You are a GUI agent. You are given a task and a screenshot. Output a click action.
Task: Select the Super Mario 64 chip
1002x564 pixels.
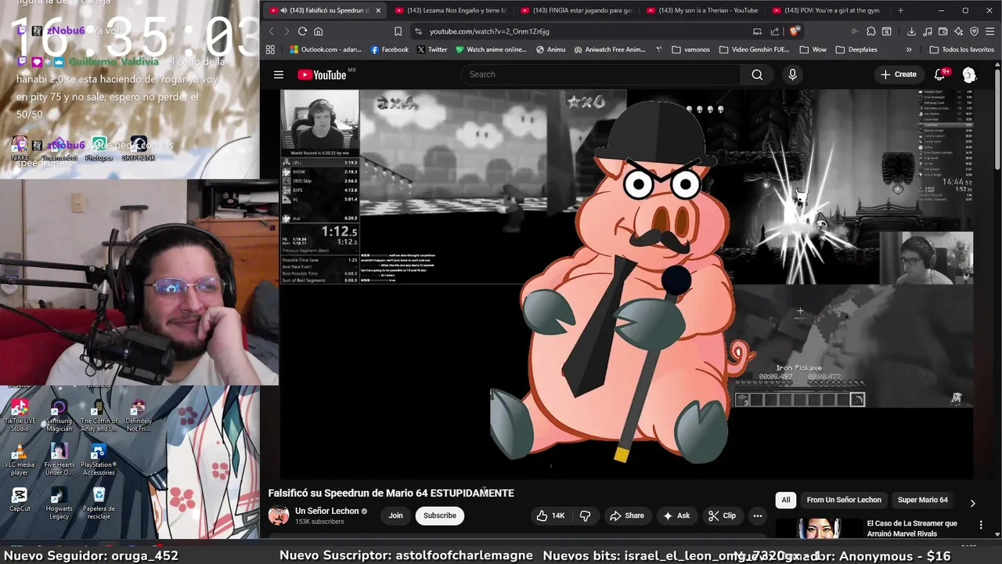[922, 500]
